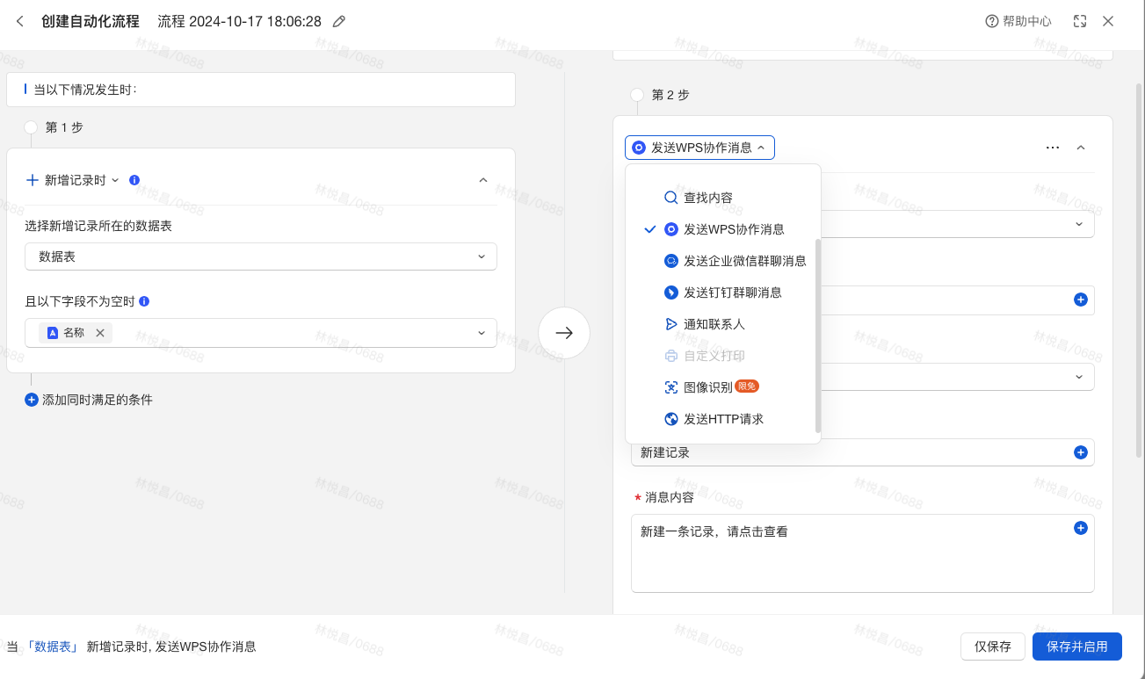Click the info icon next to 新增记录时
Image resolution: width=1145 pixels, height=679 pixels.
click(134, 180)
